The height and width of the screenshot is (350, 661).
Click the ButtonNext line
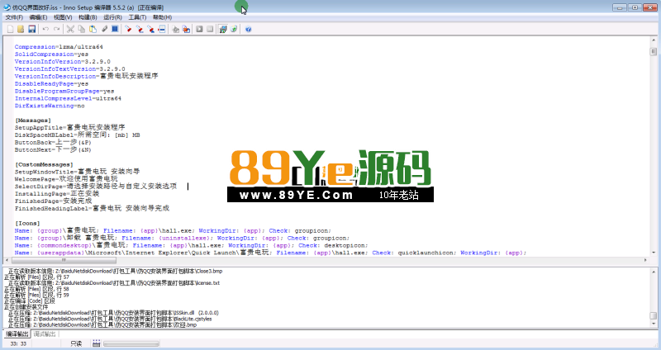[x=53, y=149]
